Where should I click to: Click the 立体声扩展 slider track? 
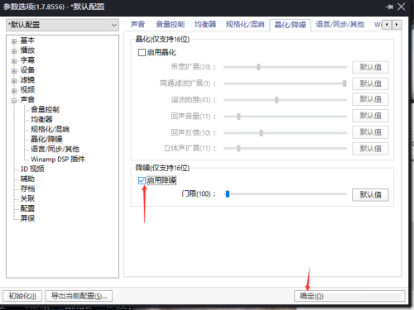[285, 149]
